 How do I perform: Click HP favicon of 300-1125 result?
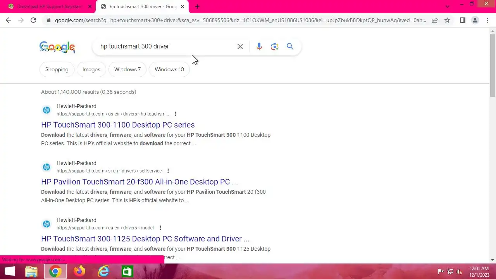click(x=46, y=224)
